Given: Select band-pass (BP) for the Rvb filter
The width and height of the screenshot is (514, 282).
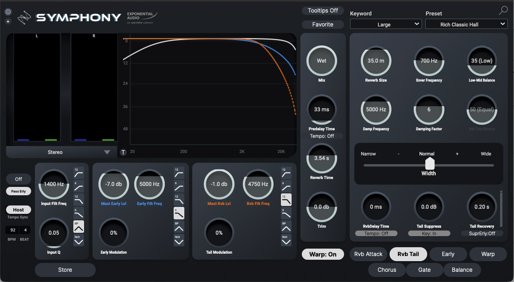Looking at the screenshot, I should [286, 227].
